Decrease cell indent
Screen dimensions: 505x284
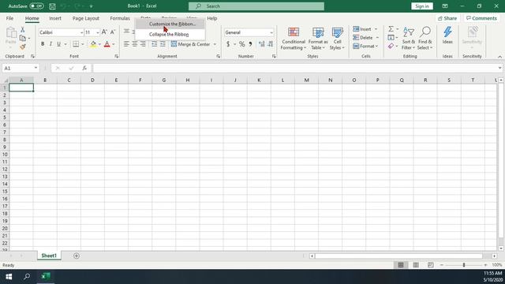(x=155, y=44)
